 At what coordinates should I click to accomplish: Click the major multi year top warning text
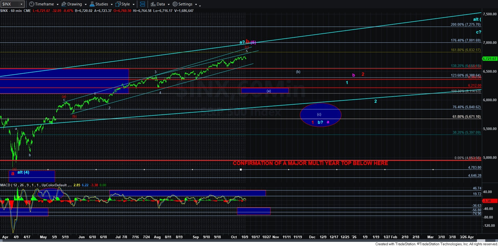(310, 163)
